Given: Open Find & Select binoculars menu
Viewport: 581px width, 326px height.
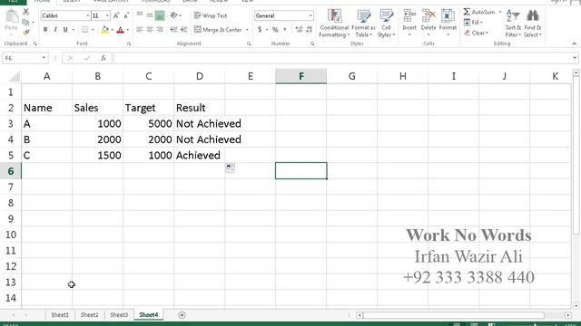Looking at the screenshot, I should coord(533,24).
